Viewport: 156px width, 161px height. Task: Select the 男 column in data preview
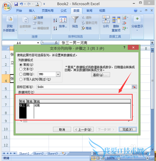click(30, 109)
